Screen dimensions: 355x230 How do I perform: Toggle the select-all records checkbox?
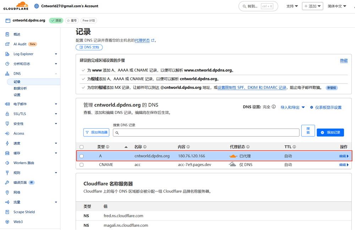pyautogui.click(x=82, y=147)
